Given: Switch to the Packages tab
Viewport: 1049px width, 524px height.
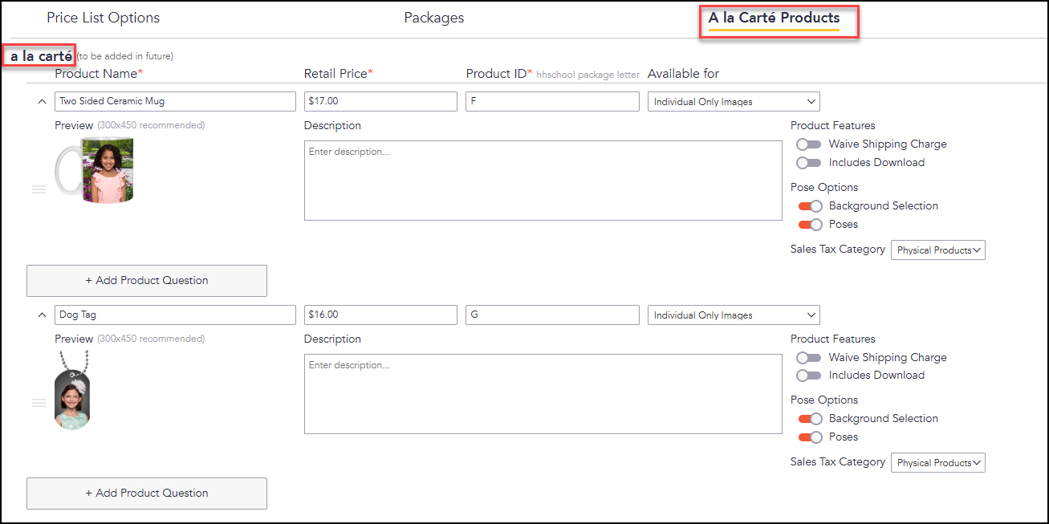Looking at the screenshot, I should tap(434, 18).
